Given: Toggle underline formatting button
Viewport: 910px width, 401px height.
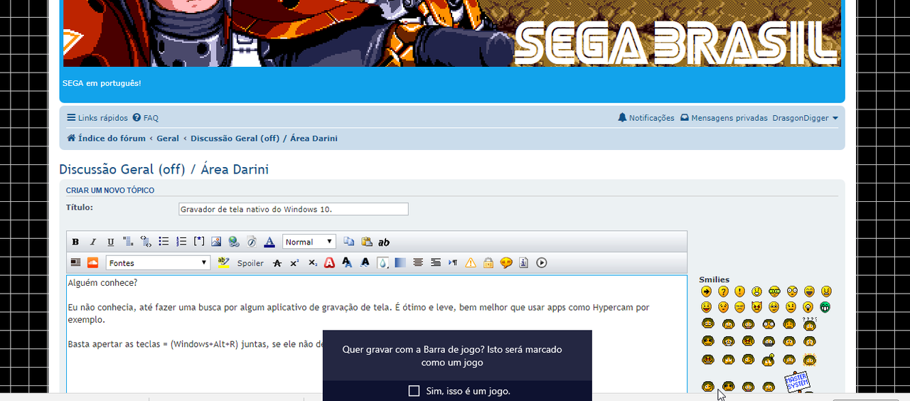Looking at the screenshot, I should coord(110,242).
